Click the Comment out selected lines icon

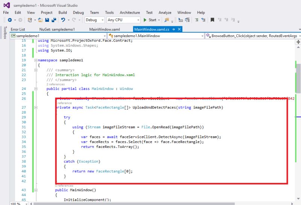(x=196, y=20)
